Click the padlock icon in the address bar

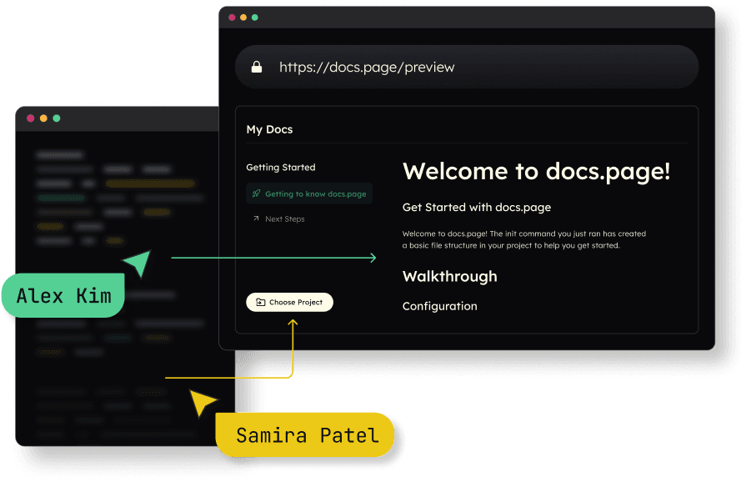(257, 68)
